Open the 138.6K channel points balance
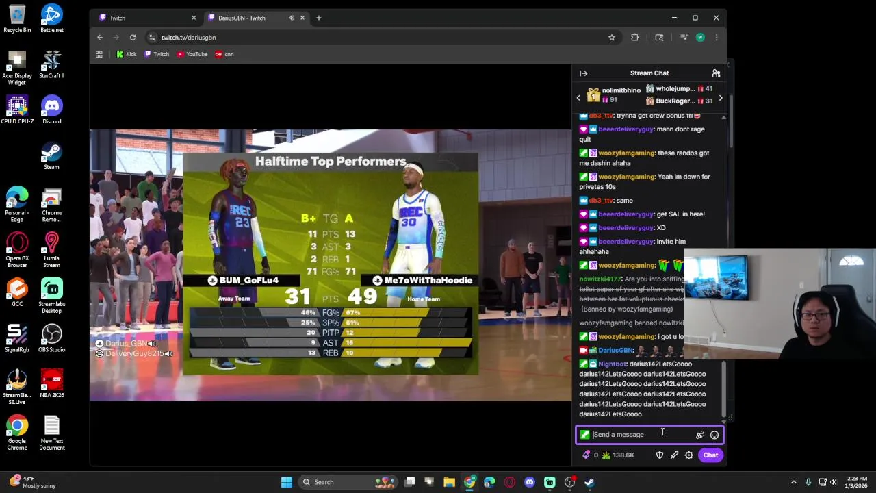 [x=618, y=455]
